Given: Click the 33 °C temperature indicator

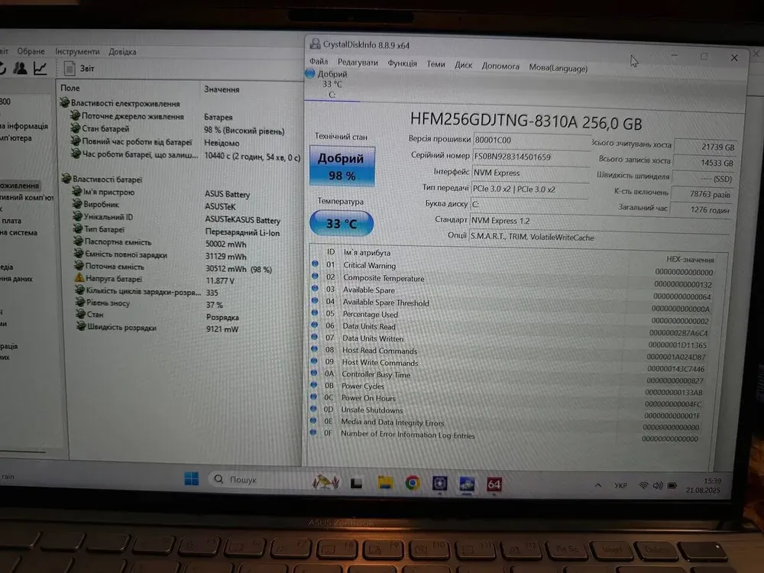Looking at the screenshot, I should (341, 224).
